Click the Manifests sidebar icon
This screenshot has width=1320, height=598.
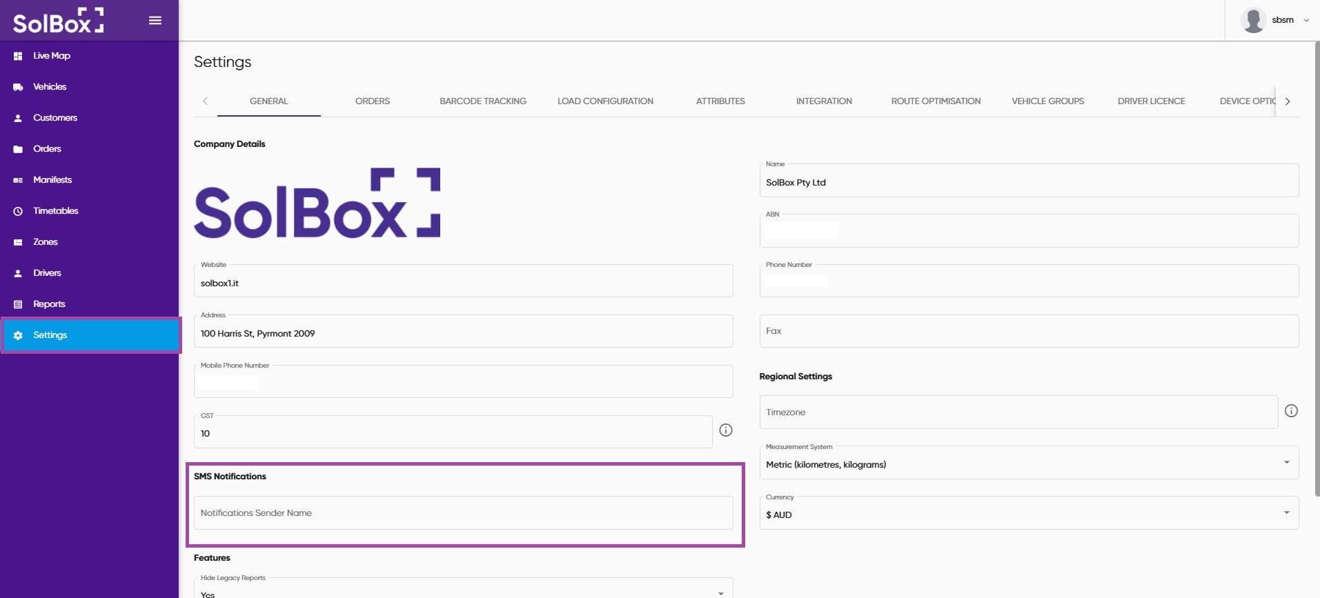[x=18, y=180]
